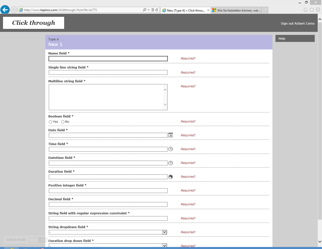The height and width of the screenshot is (249, 322).
Task: Open the Help panel button
Action: (x=295, y=38)
